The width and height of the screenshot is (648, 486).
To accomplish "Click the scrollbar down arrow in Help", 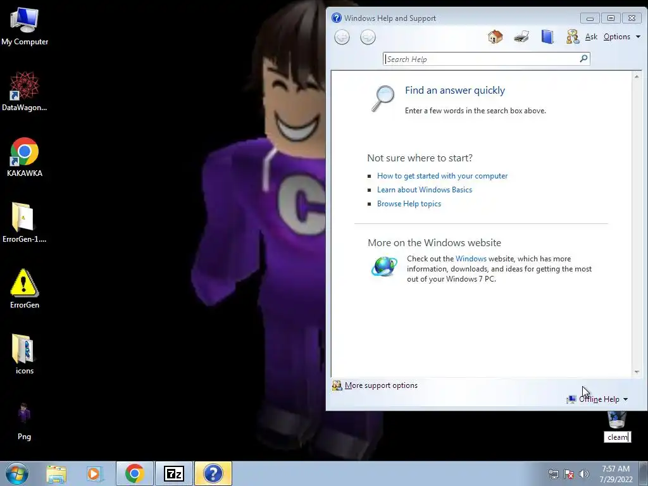I will tap(637, 372).
